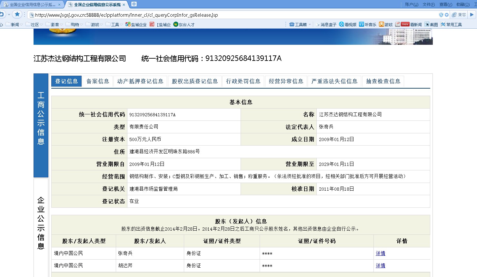
Task: Click the star favorites icon
Action: pyautogui.click(x=17, y=14)
